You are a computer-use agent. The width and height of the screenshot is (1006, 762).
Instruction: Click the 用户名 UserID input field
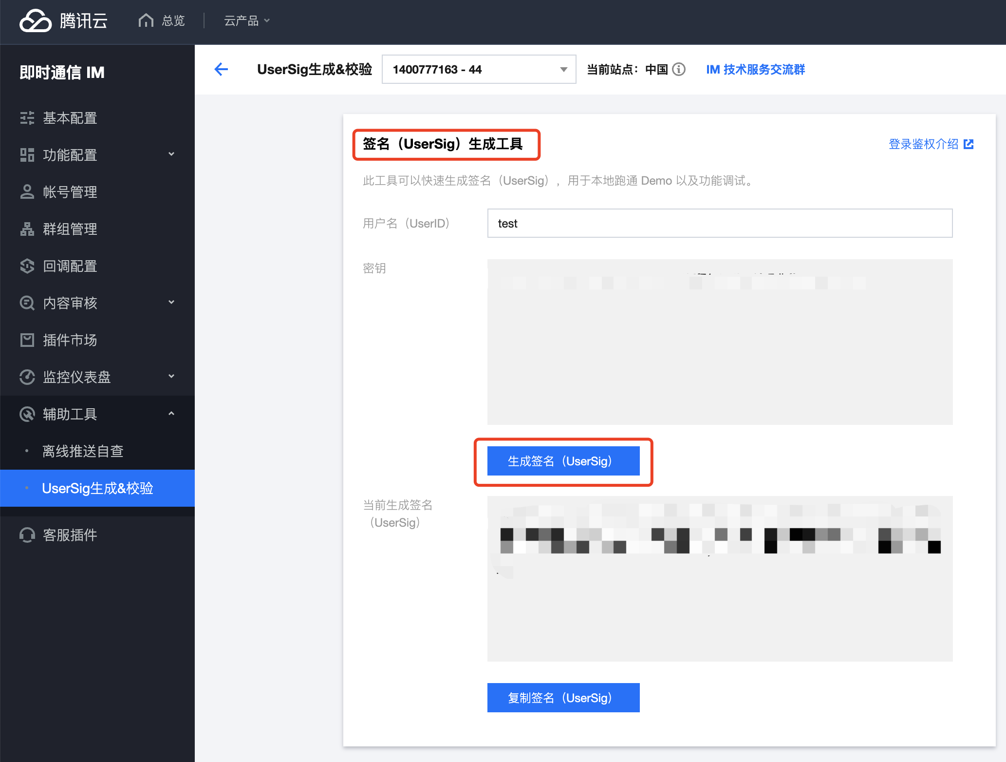[720, 223]
